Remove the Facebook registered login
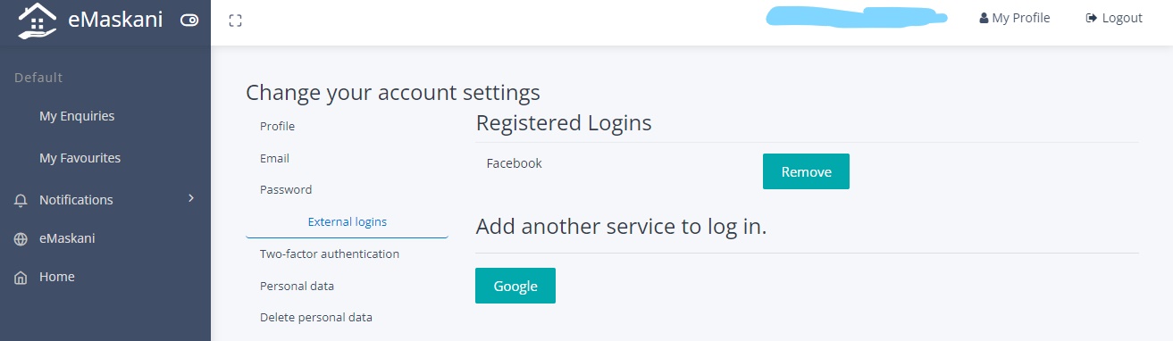The image size is (1173, 341). click(806, 171)
